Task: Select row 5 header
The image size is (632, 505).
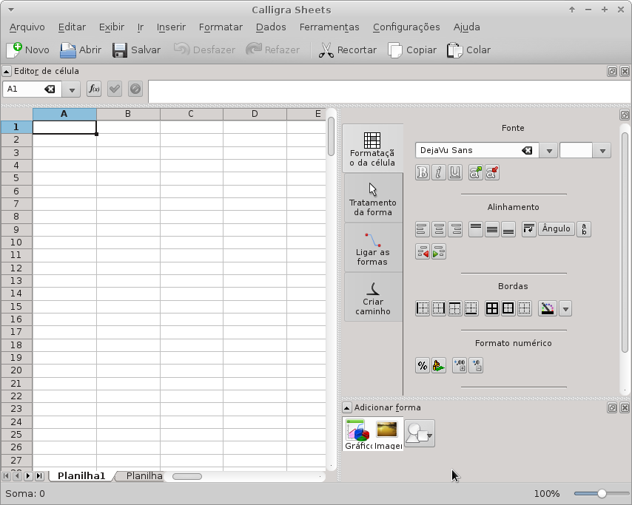Action: point(16,178)
